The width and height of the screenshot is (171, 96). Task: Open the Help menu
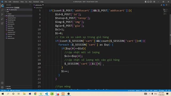pos(42,2)
